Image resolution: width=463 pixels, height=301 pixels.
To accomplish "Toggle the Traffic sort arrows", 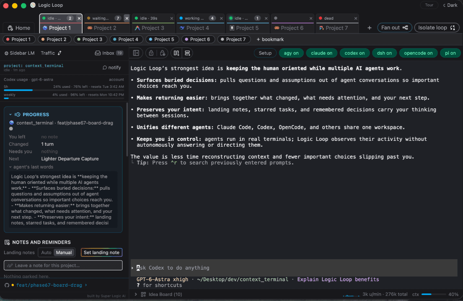I will pyautogui.click(x=59, y=53).
